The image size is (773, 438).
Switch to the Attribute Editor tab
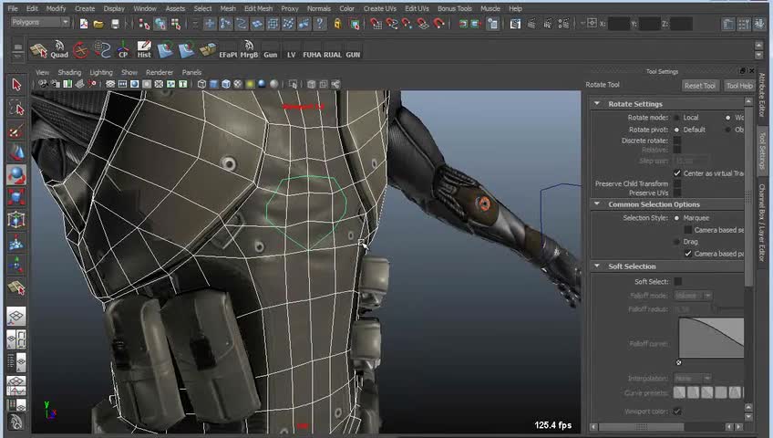tap(763, 96)
